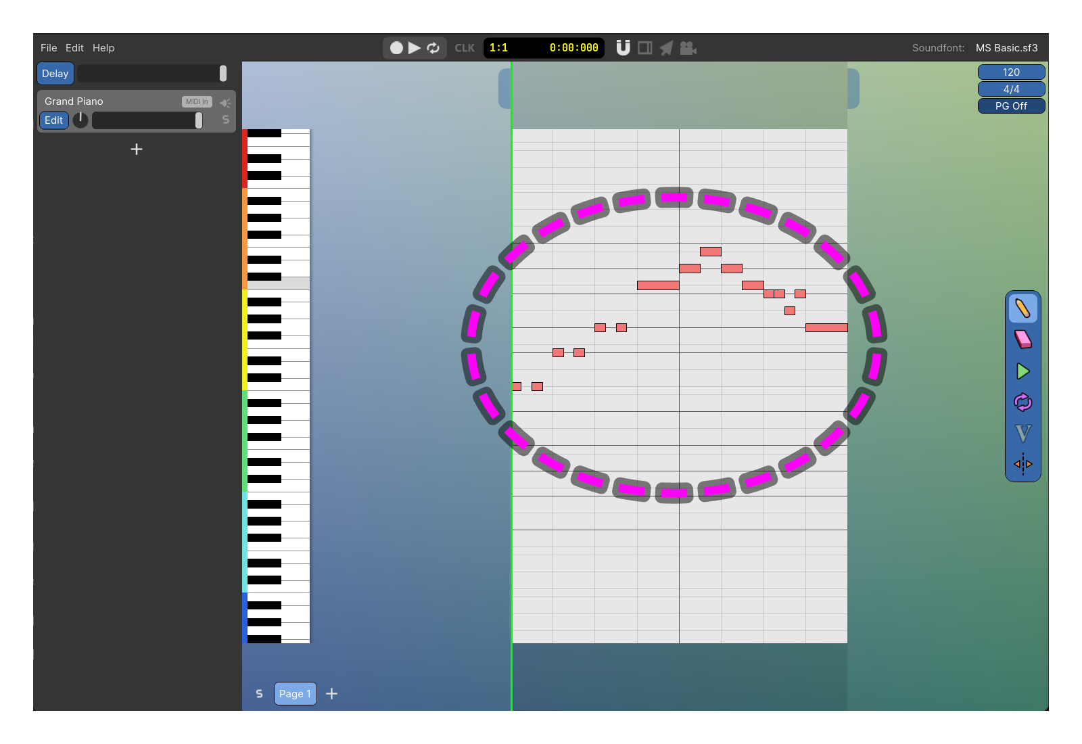Viewport: 1082px width, 744px height.
Task: Select the pink eraser tool
Action: [x=1022, y=340]
